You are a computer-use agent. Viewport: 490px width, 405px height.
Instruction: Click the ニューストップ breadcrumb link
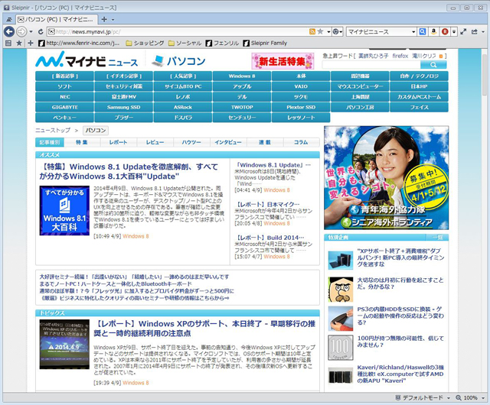(53, 131)
